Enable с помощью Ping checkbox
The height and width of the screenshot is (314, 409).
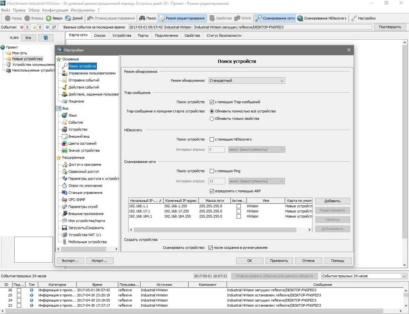pos(212,171)
